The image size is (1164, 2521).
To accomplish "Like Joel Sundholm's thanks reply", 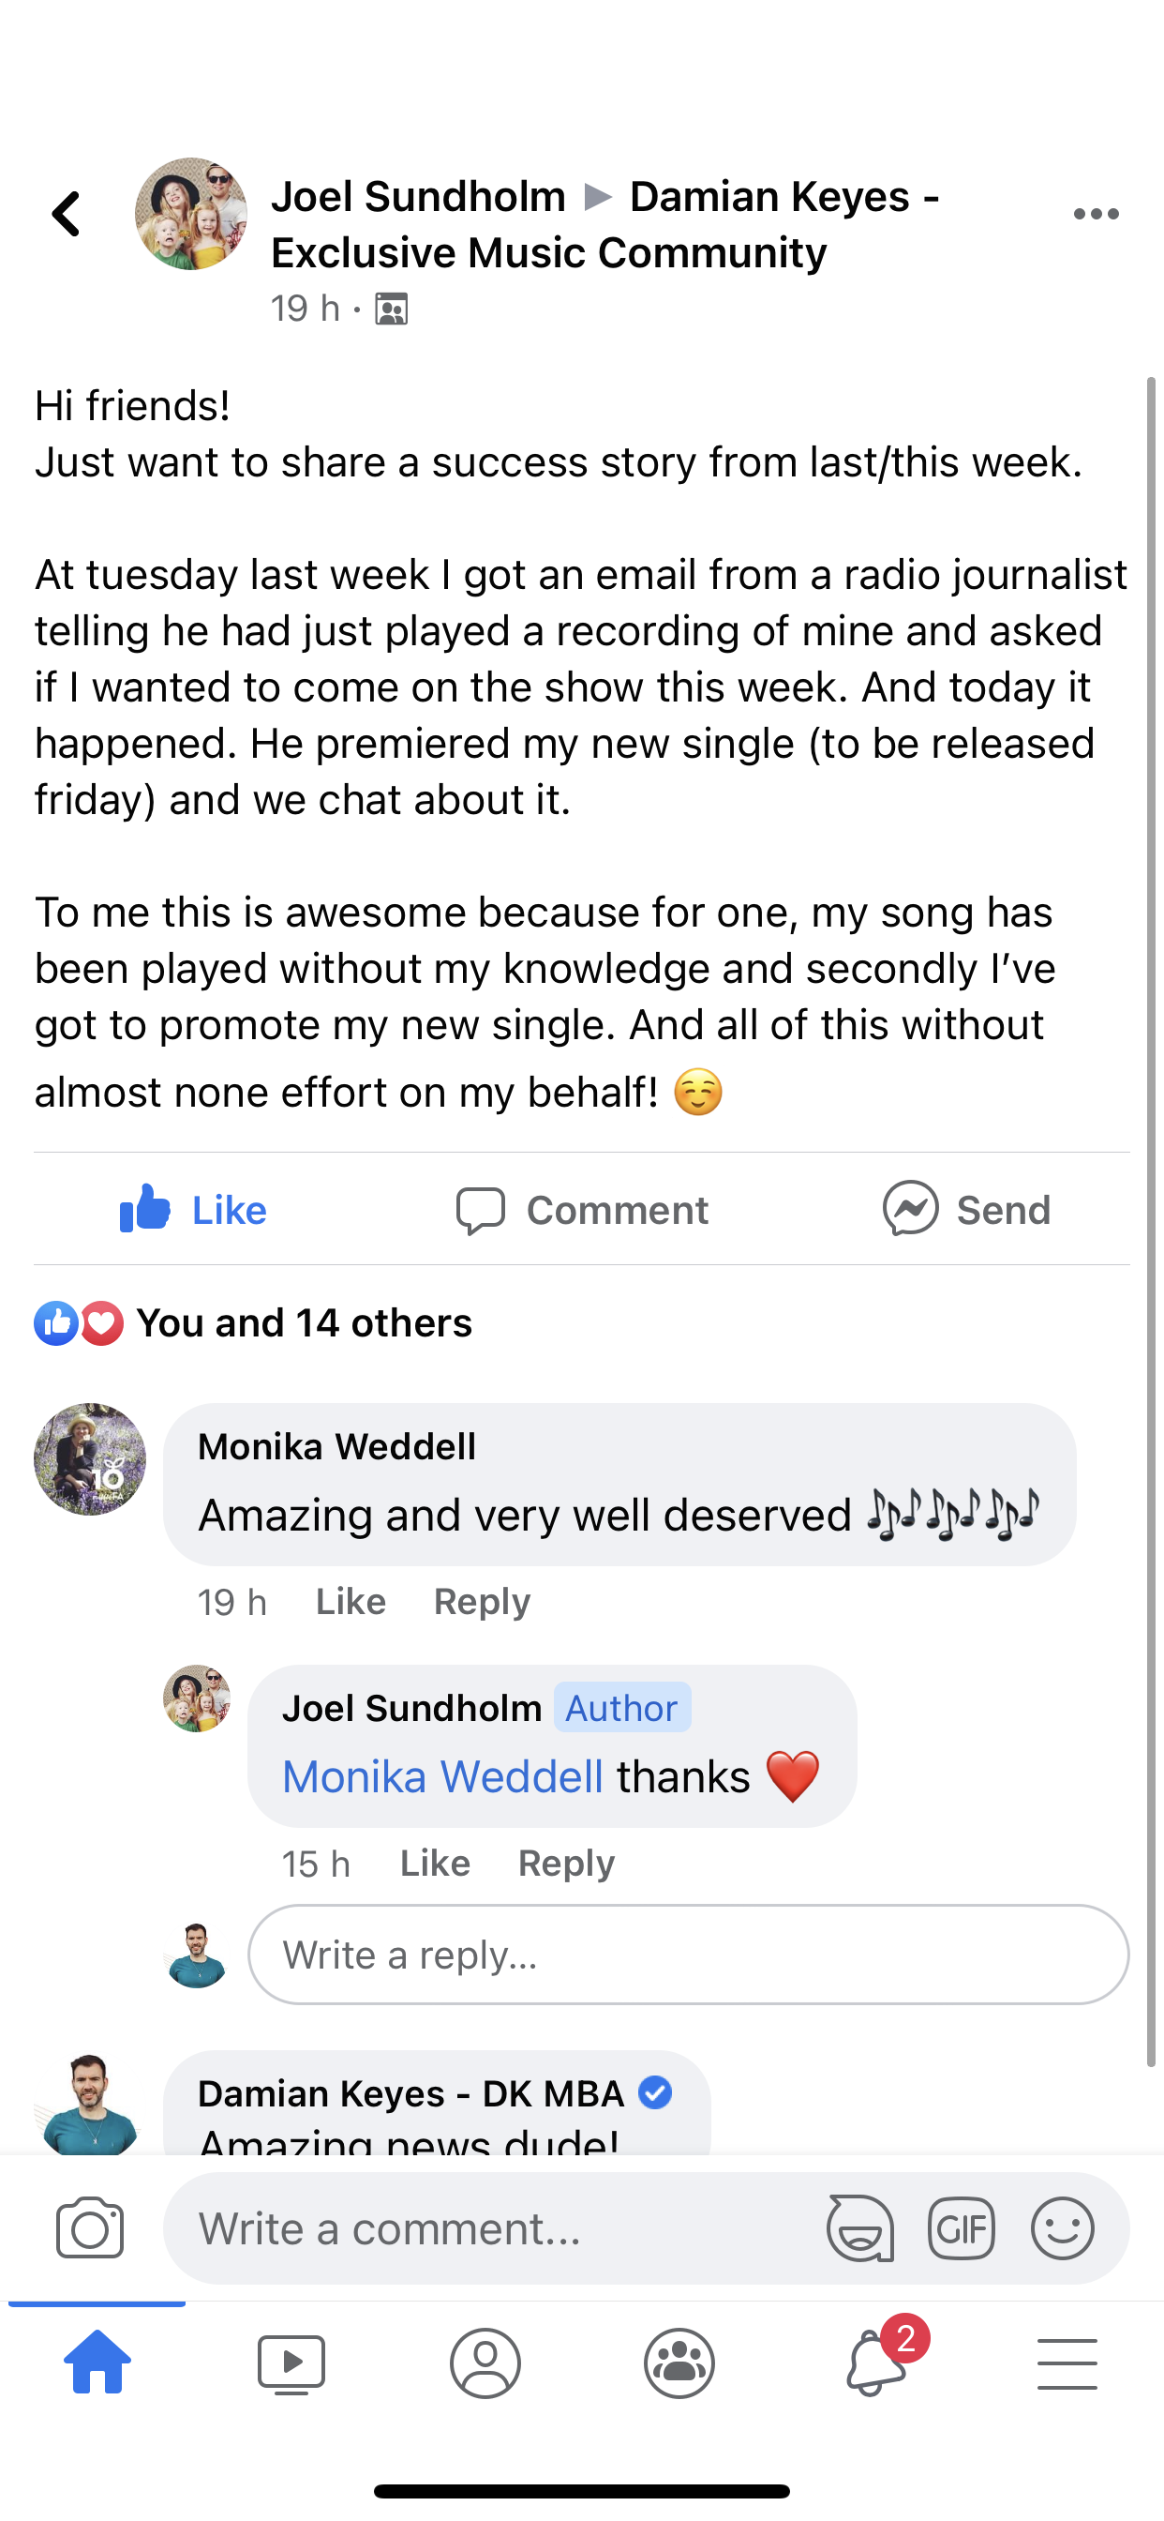I will (x=435, y=1864).
